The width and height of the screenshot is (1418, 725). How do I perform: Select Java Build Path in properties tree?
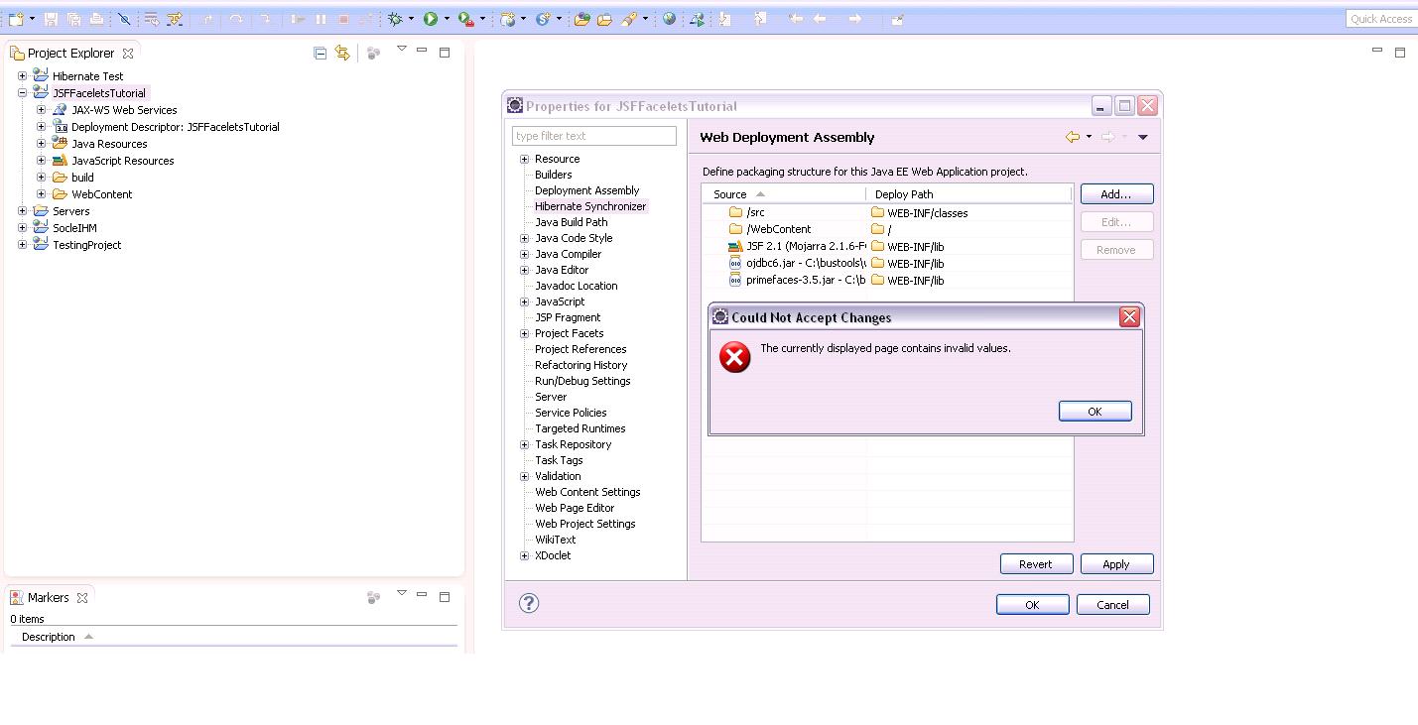pos(571,222)
